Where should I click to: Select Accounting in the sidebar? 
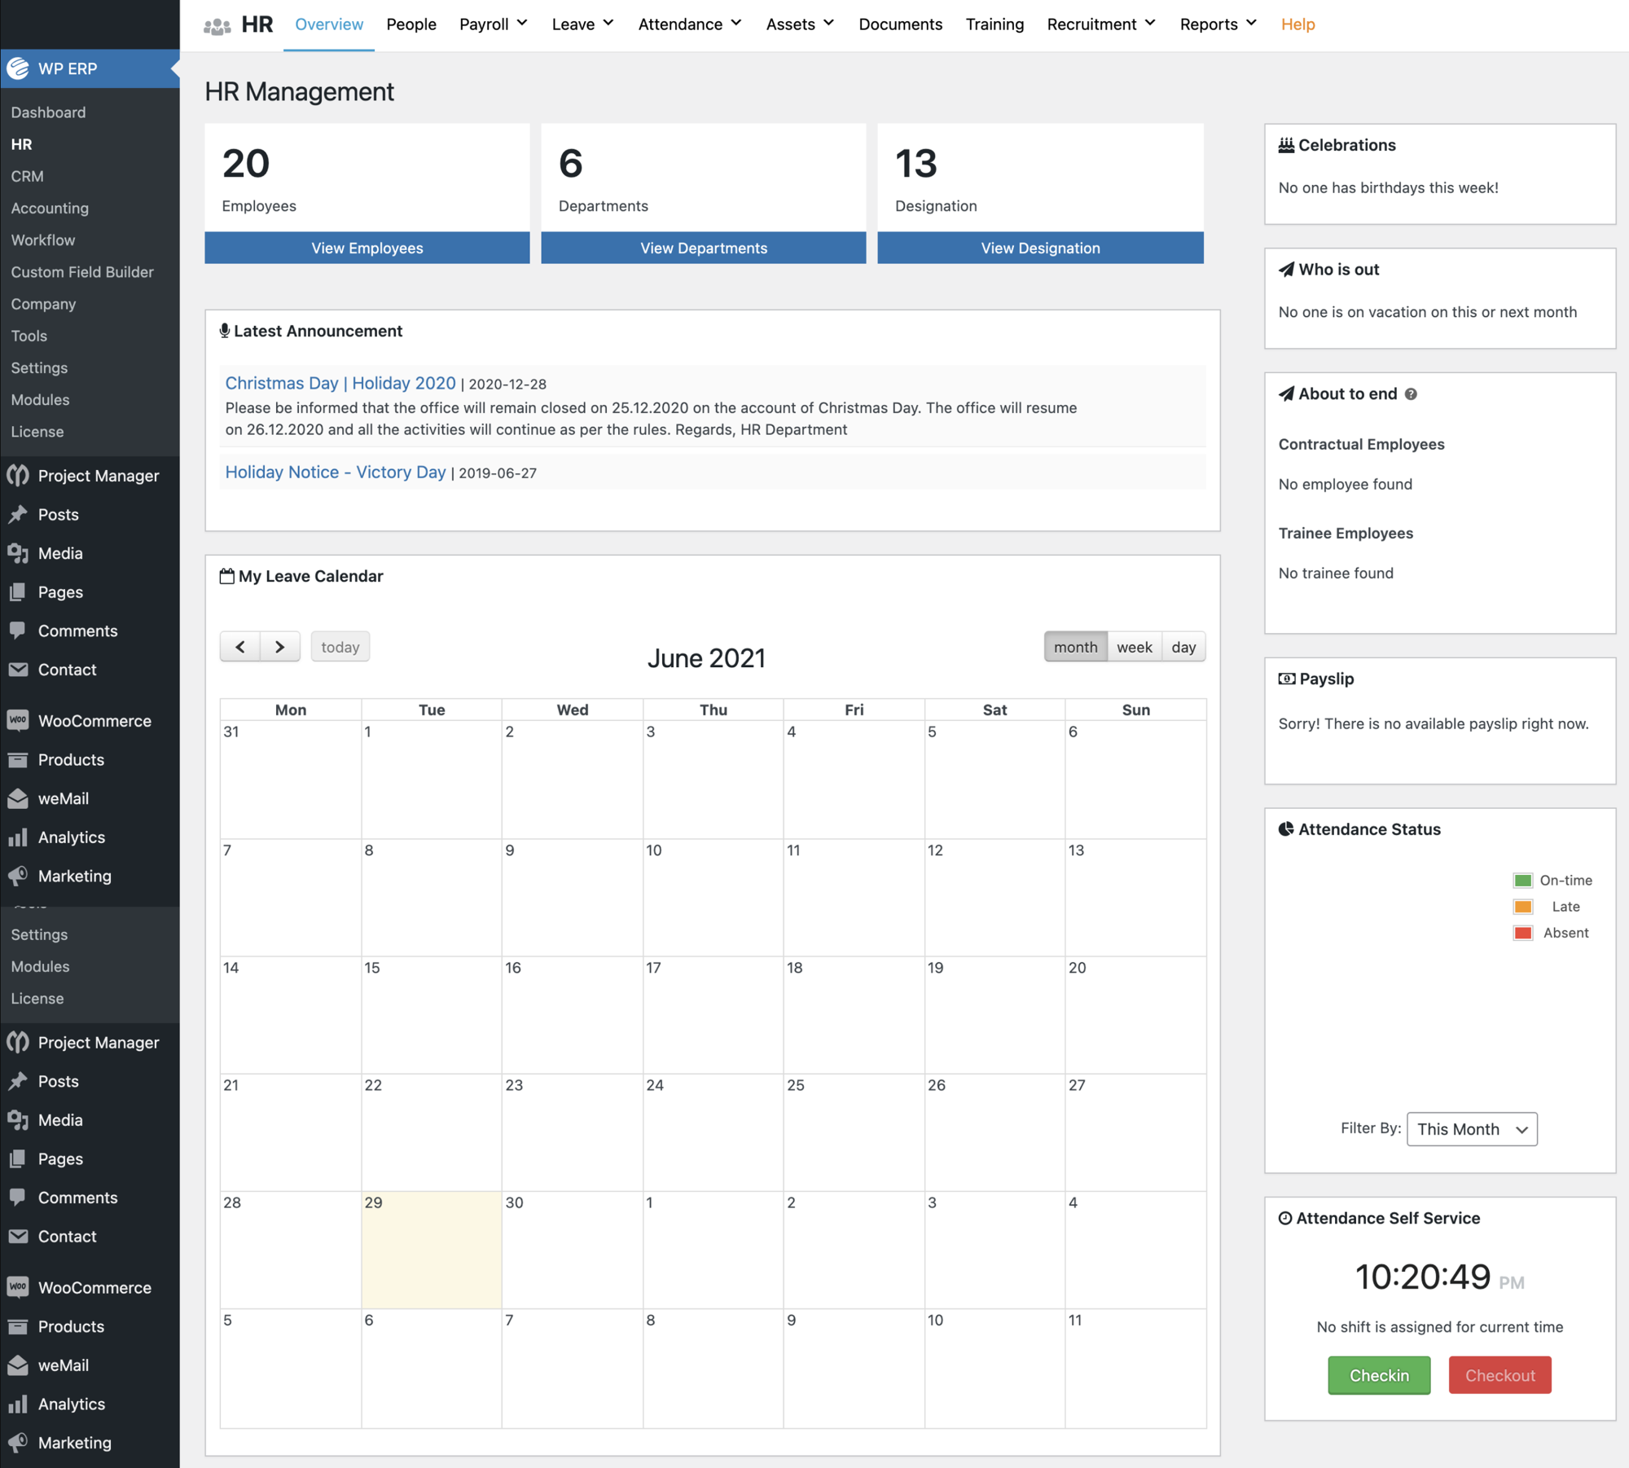point(50,208)
